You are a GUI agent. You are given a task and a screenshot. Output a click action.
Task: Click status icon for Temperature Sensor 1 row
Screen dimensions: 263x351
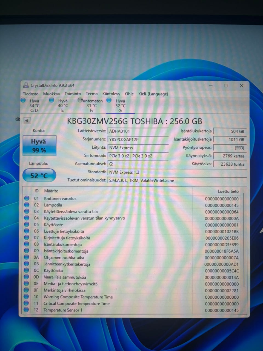(26, 310)
